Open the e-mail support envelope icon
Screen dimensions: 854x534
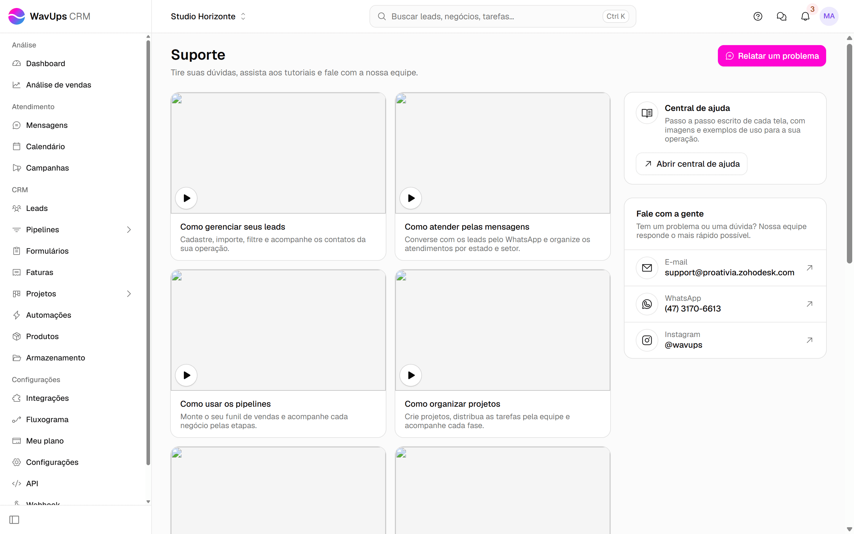coord(646,268)
